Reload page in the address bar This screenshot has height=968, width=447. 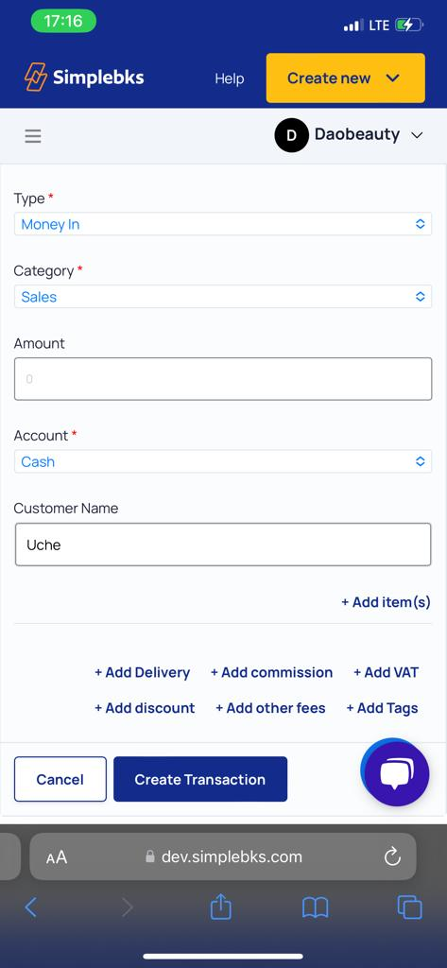[x=393, y=856]
